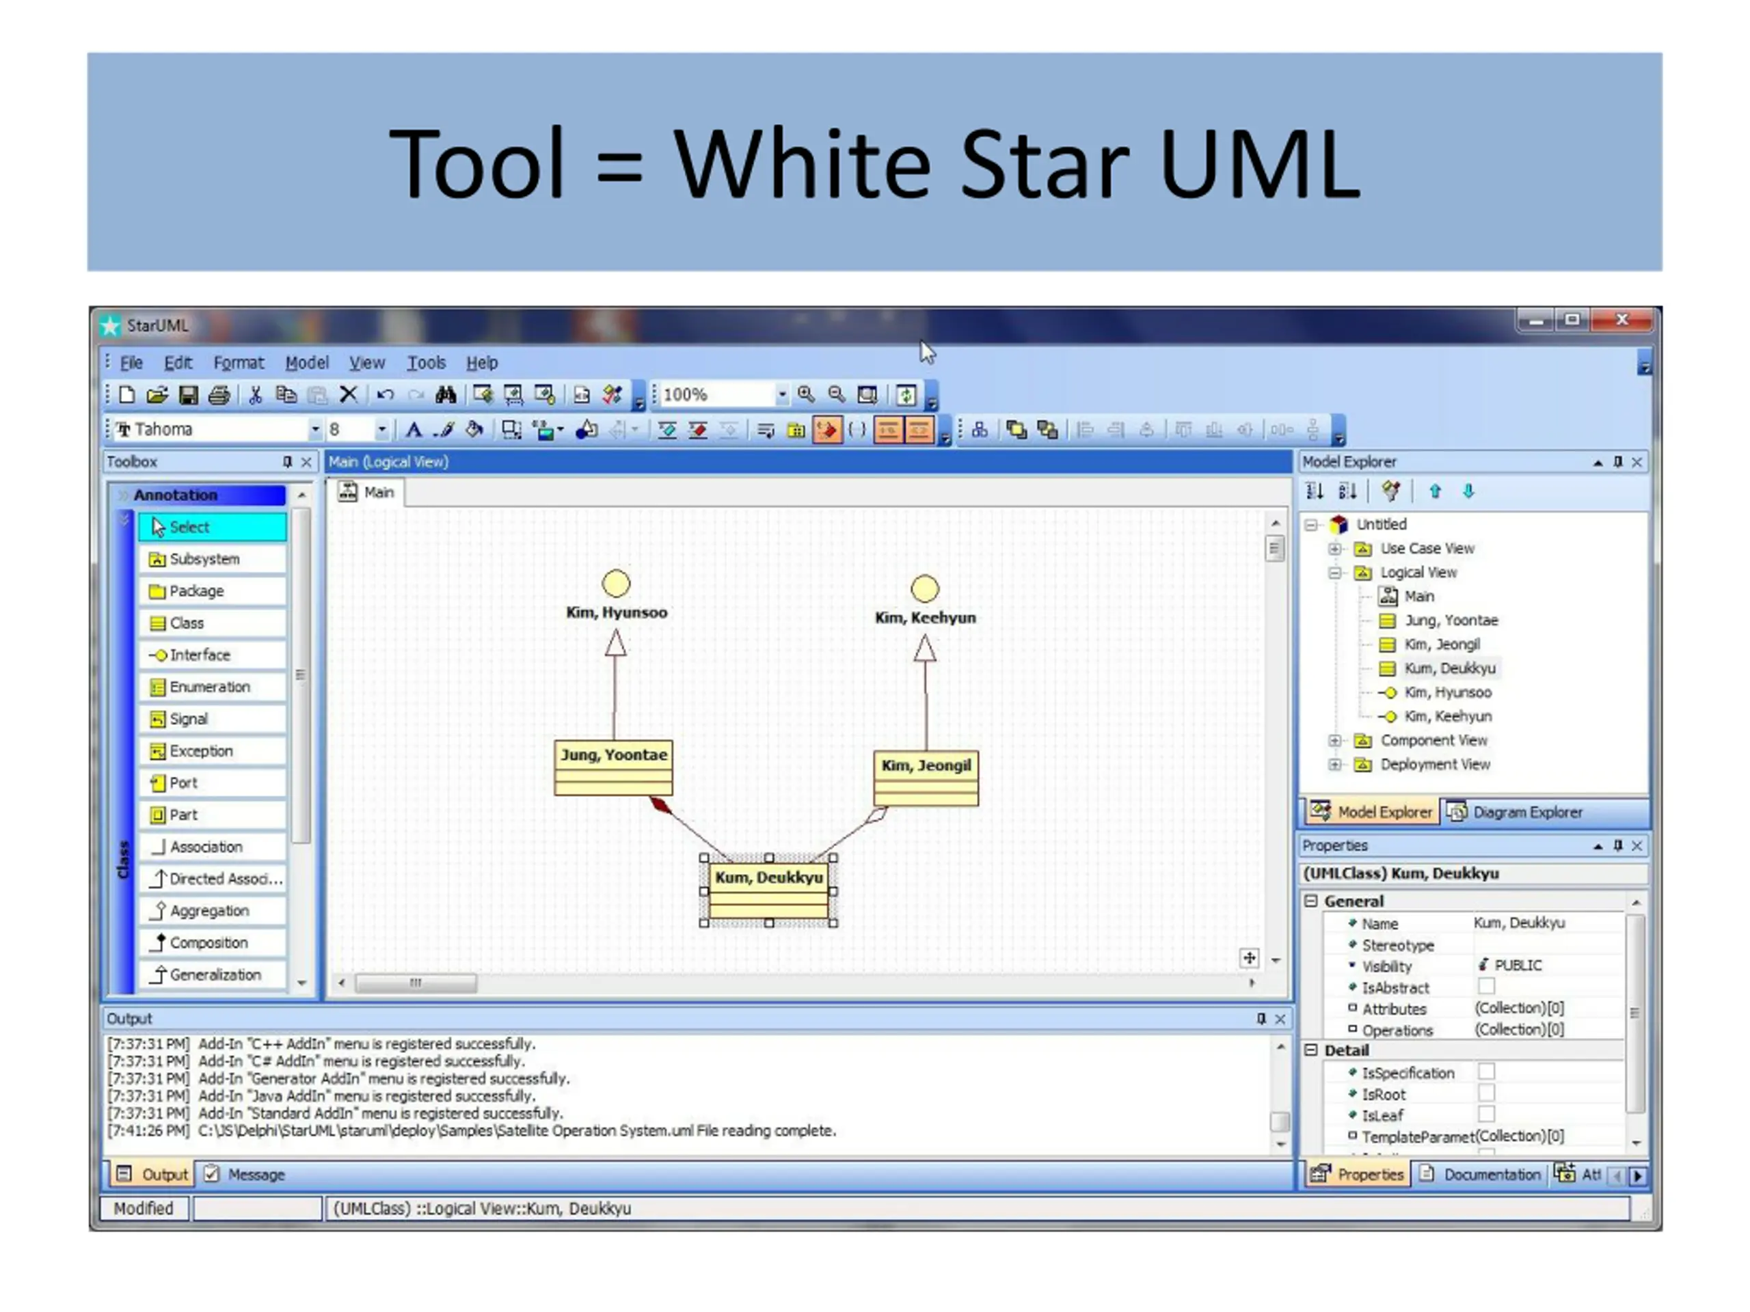Image resolution: width=1750 pixels, height=1312 pixels.
Task: Click the Move Up arrow in Model Explorer
Action: click(1435, 491)
